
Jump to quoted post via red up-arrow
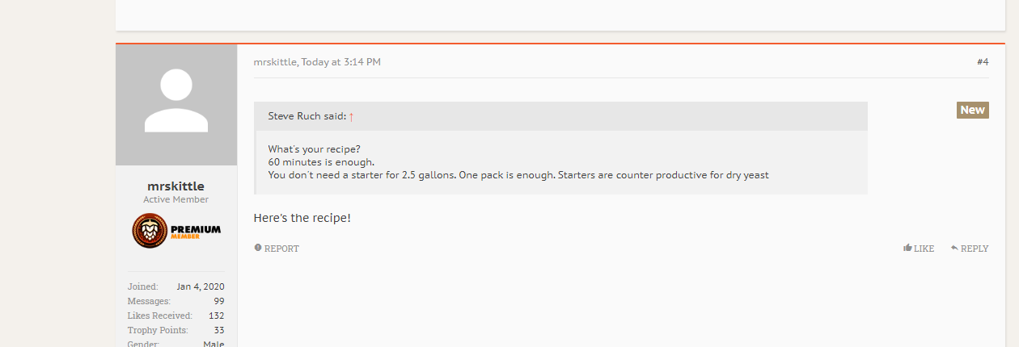pyautogui.click(x=351, y=116)
